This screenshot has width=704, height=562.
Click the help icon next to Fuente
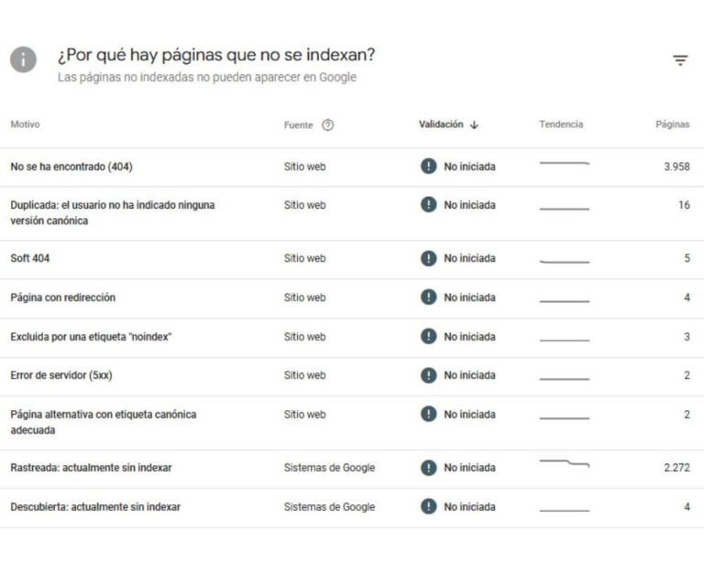[x=328, y=125]
